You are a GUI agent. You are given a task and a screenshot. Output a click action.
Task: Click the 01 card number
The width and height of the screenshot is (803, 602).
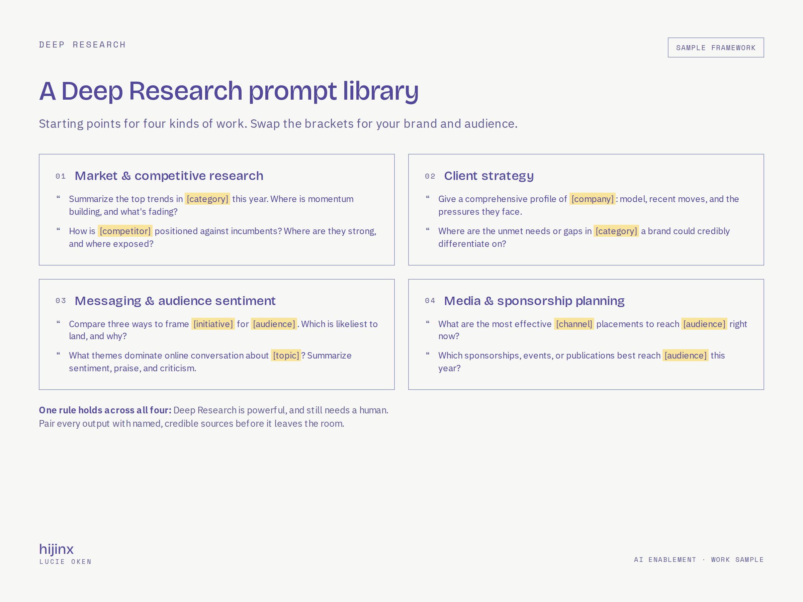click(61, 176)
